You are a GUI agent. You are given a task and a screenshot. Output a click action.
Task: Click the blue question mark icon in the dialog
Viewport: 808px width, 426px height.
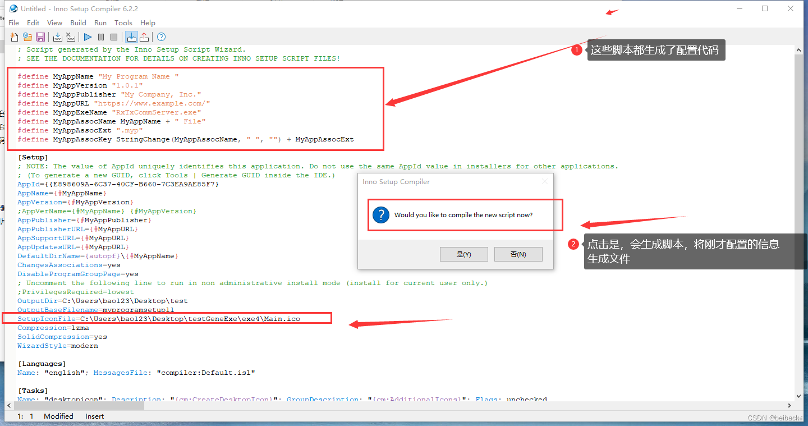[x=381, y=214]
